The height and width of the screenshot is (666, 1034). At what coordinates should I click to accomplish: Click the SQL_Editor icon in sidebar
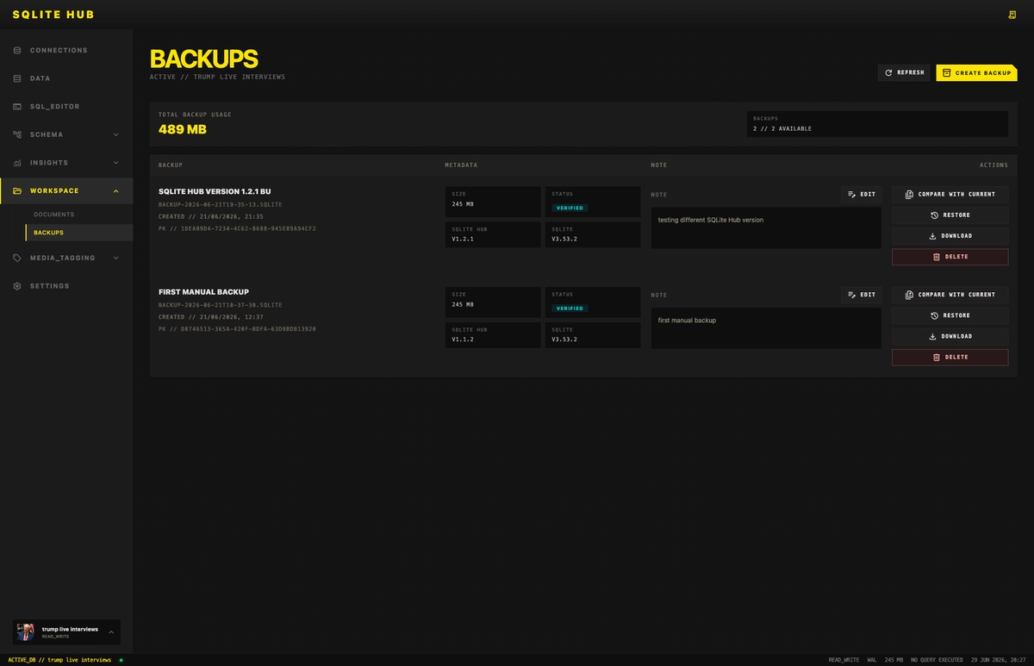click(x=17, y=107)
